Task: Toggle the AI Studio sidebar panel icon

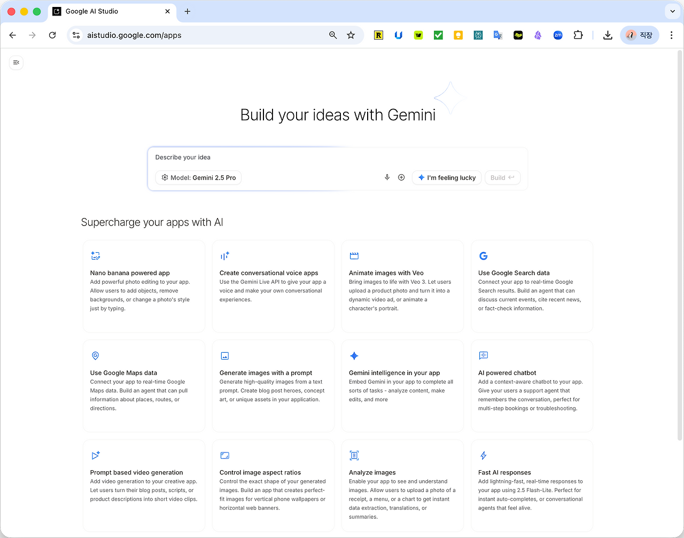Action: [16, 63]
